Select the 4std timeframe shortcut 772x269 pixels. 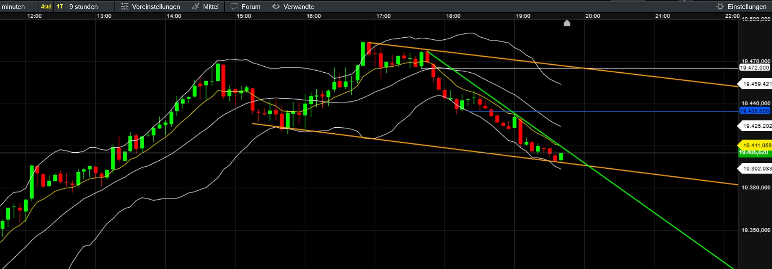point(46,6)
